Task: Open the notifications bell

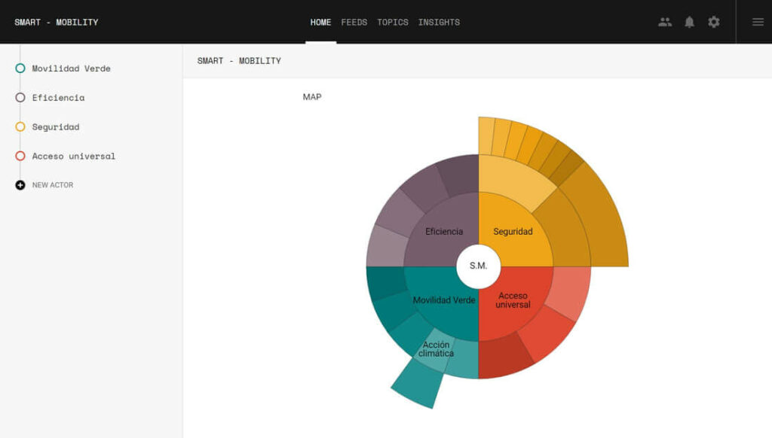Action: (689, 22)
